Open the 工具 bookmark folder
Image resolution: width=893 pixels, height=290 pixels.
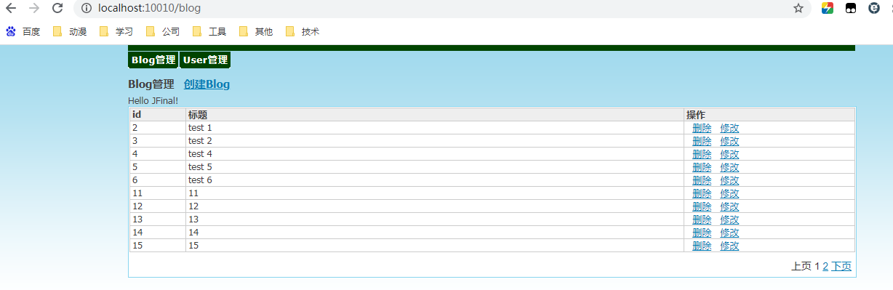[209, 31]
